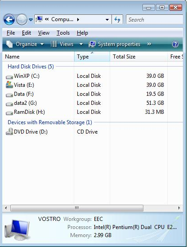
Task: Click the System properties button
Action: (x=115, y=44)
